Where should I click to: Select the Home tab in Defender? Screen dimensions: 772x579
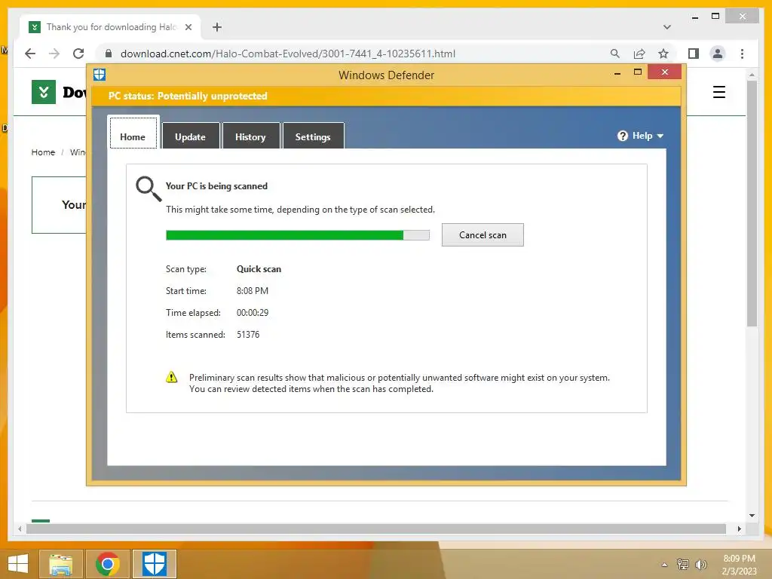[133, 133]
